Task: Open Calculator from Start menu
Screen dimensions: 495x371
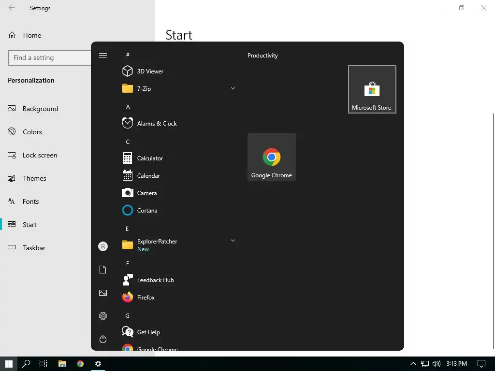Action: [x=179, y=158]
